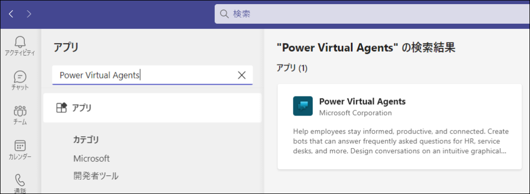Click into the app search box
The width and height of the screenshot is (530, 194).
click(152, 75)
